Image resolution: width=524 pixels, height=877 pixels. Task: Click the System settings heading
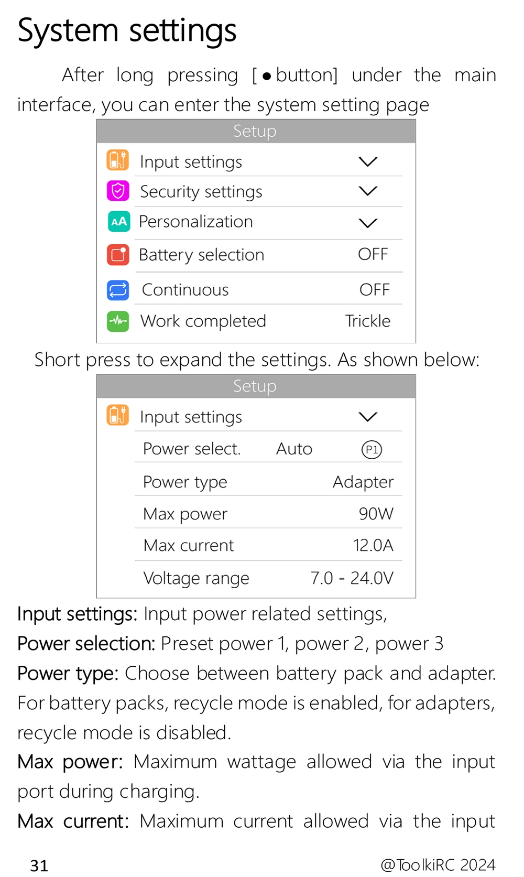click(127, 30)
